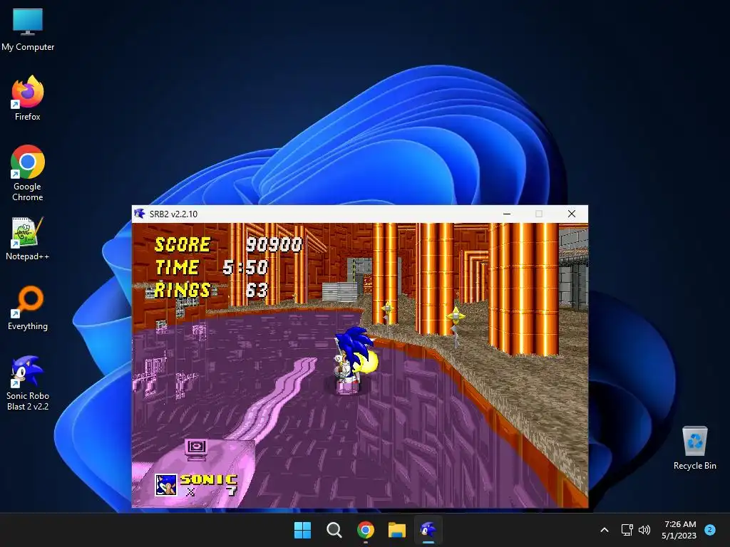Click the SRB2 window title bar Sonic icon
The image size is (730, 547).
[139, 214]
